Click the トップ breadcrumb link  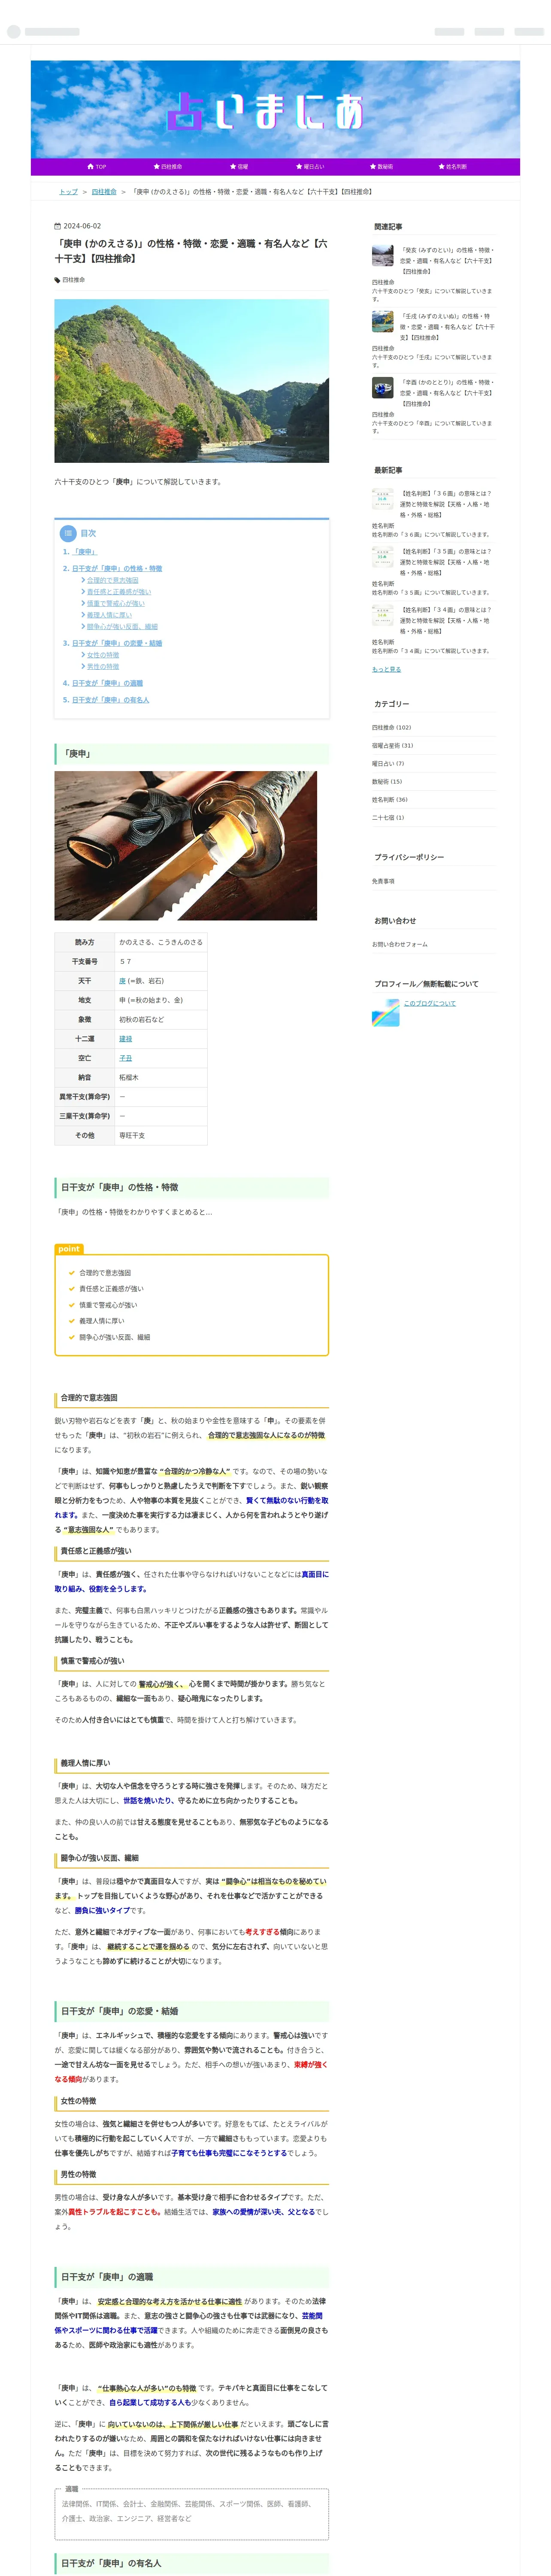68,192
